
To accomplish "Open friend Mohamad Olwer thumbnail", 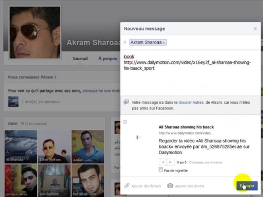I will click(x=88, y=181).
